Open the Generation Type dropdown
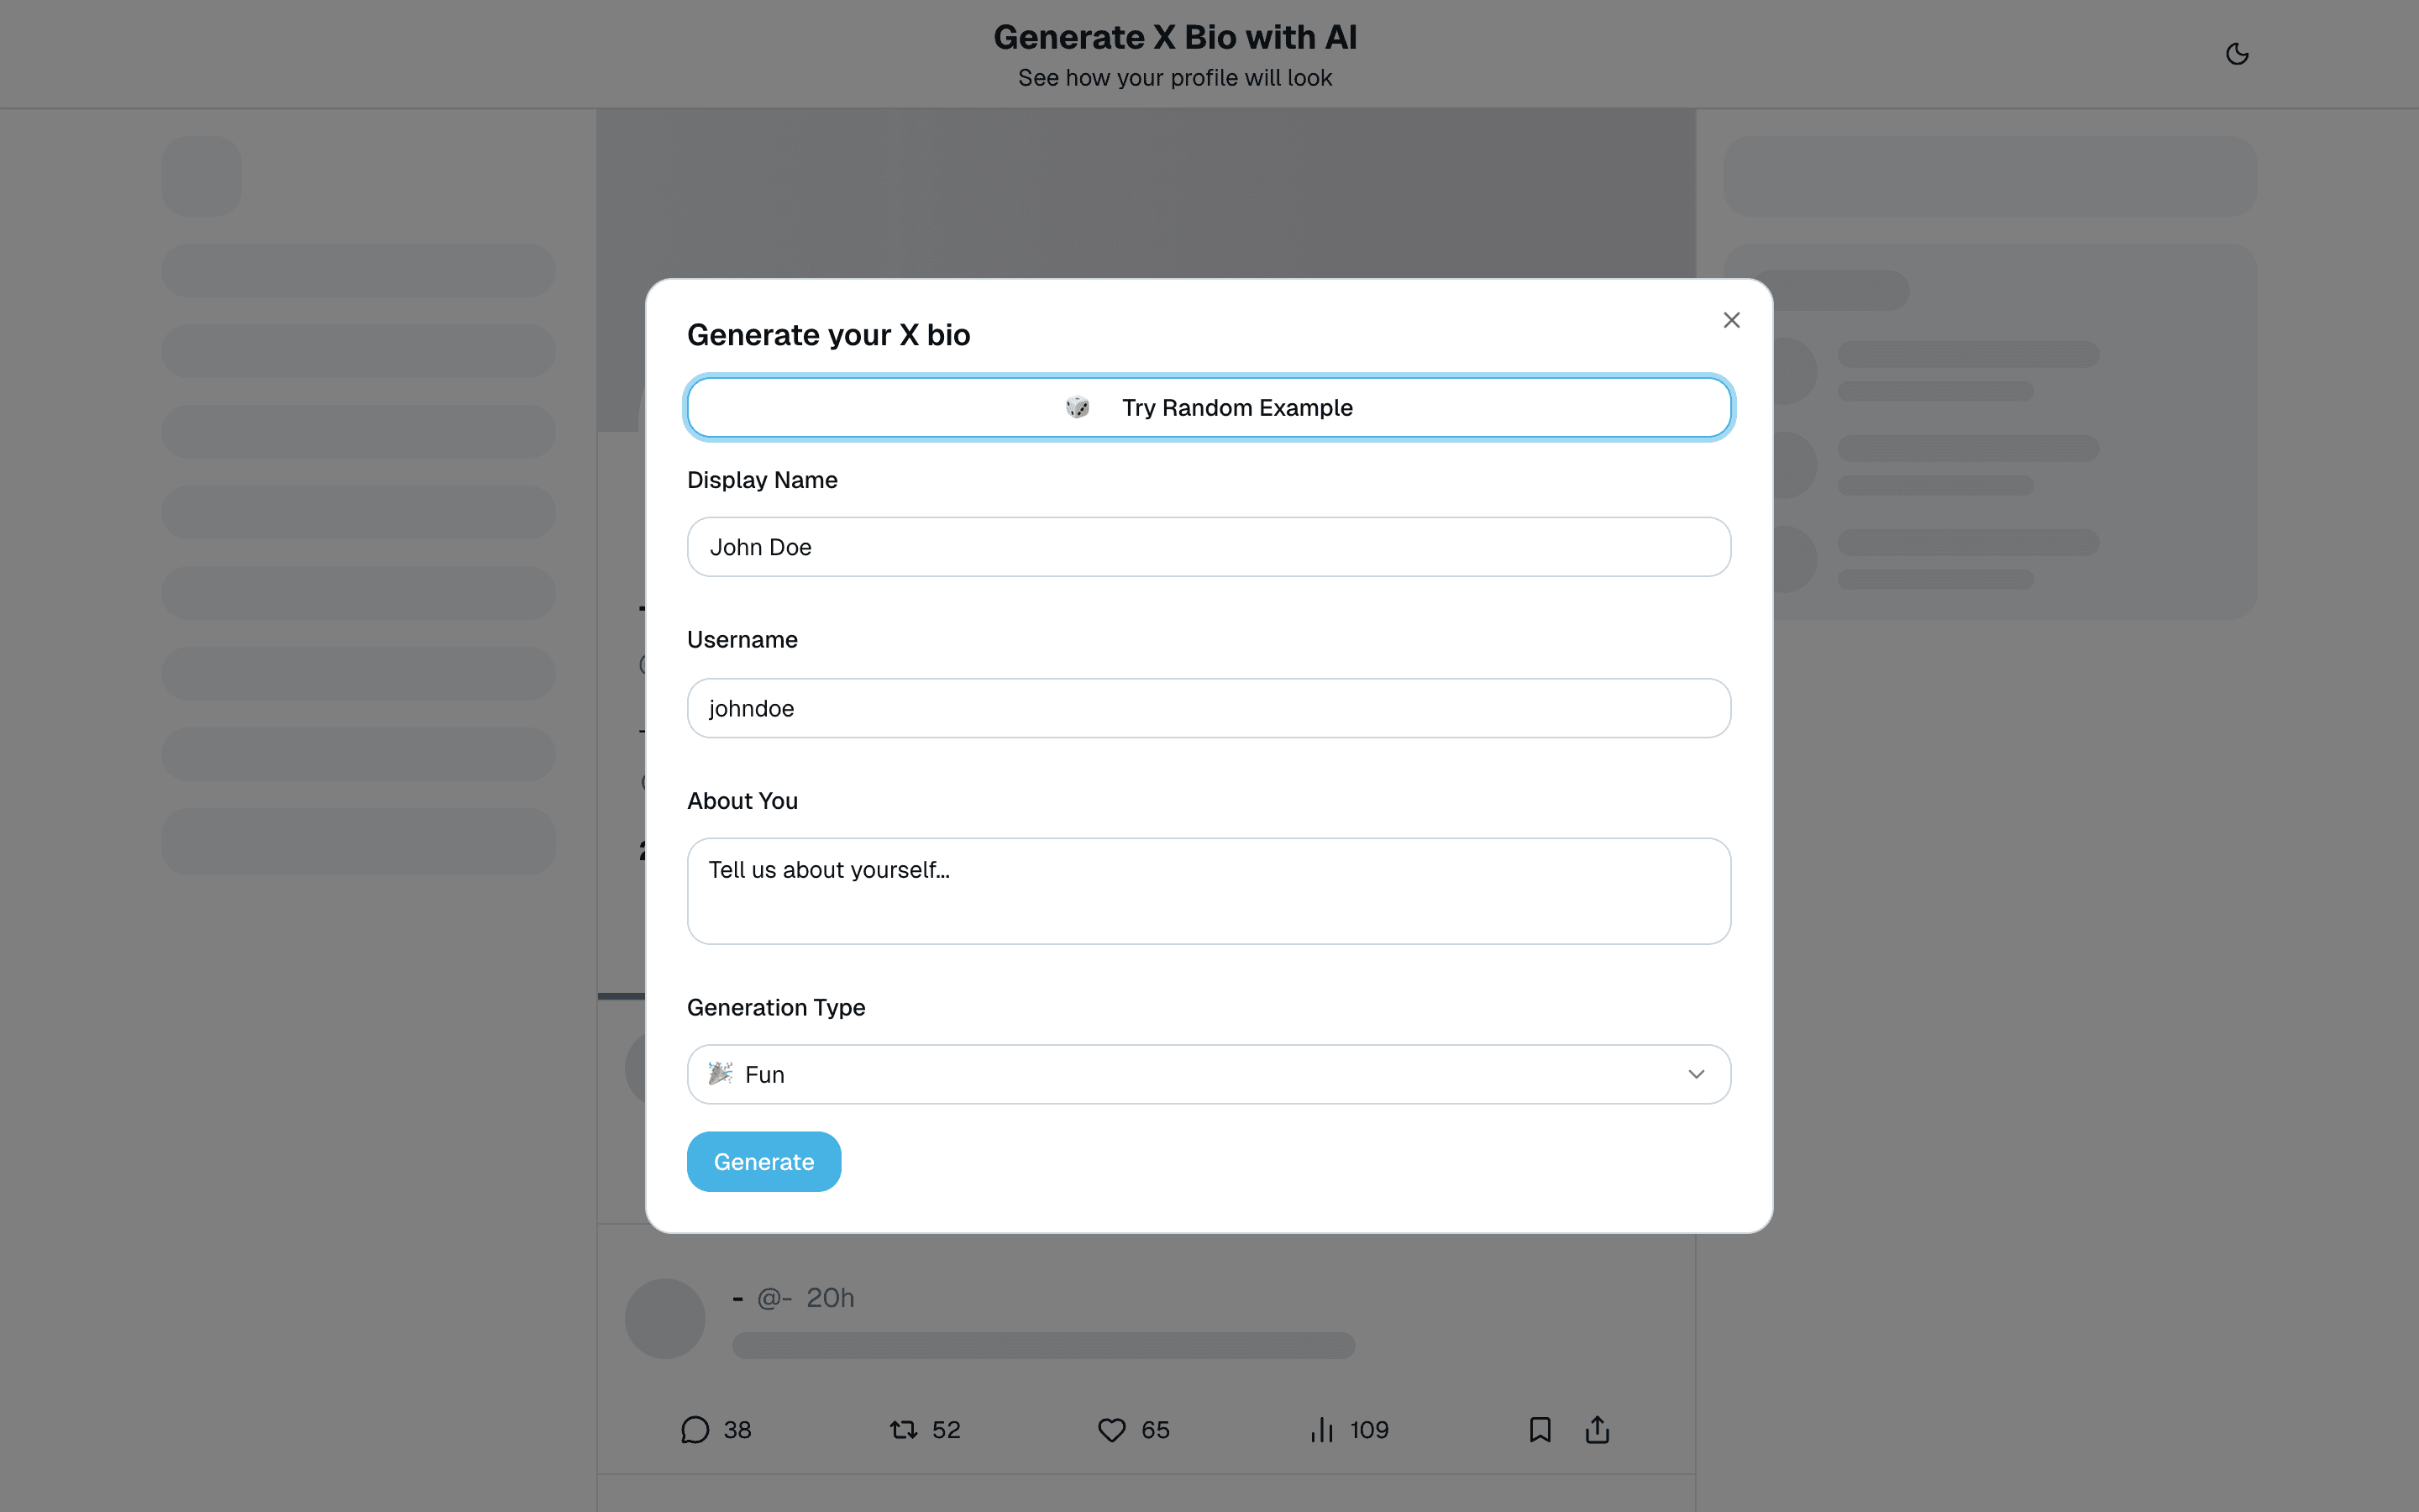Image resolution: width=2419 pixels, height=1512 pixels. (1209, 1074)
